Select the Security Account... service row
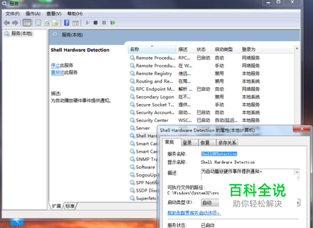Viewport: 313px width, 228px height. [195, 113]
